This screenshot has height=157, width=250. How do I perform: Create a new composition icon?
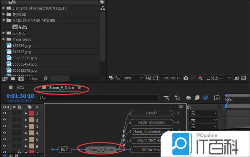point(21,78)
